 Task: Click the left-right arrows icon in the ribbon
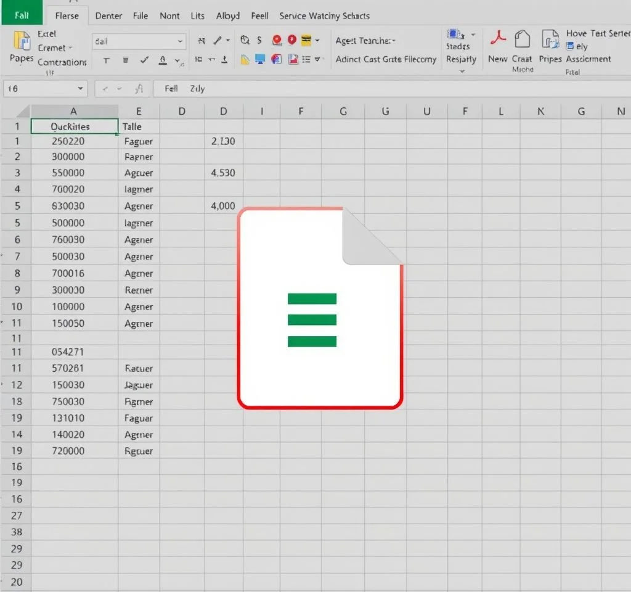pos(211,60)
